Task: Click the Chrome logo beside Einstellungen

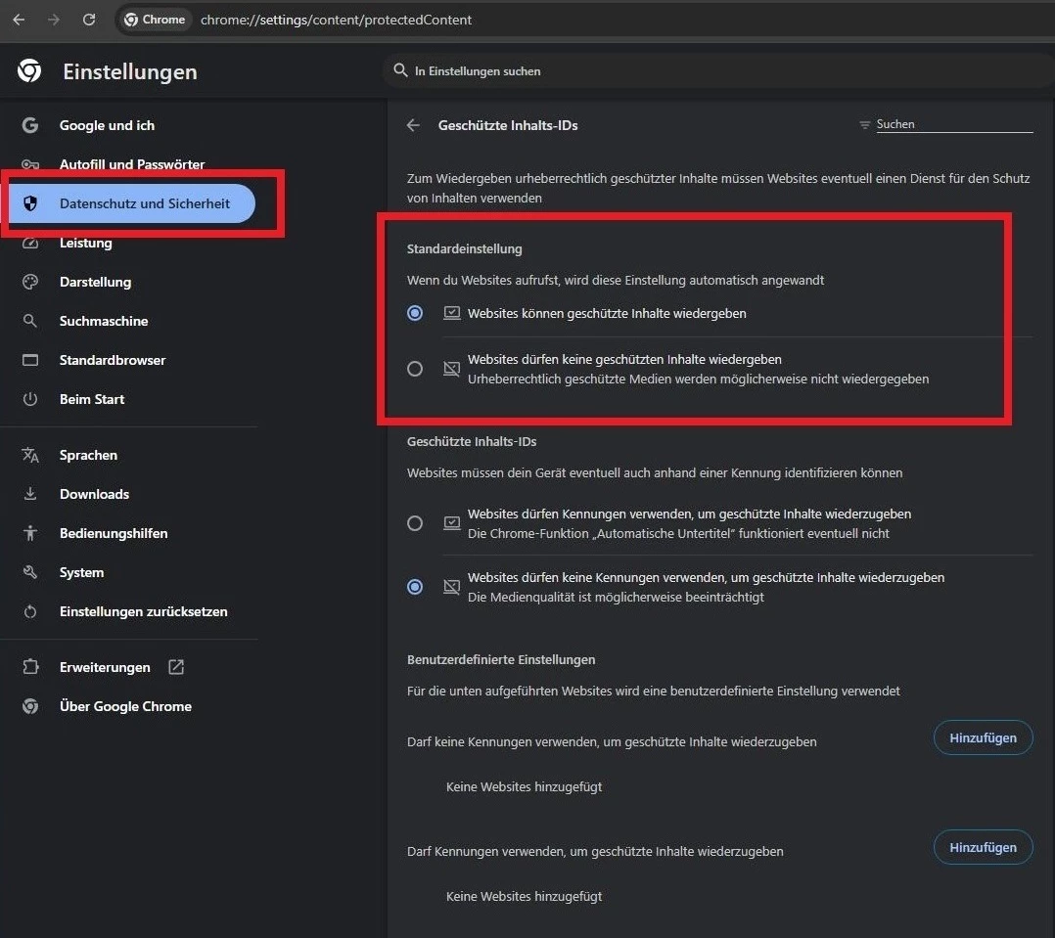Action: click(29, 70)
